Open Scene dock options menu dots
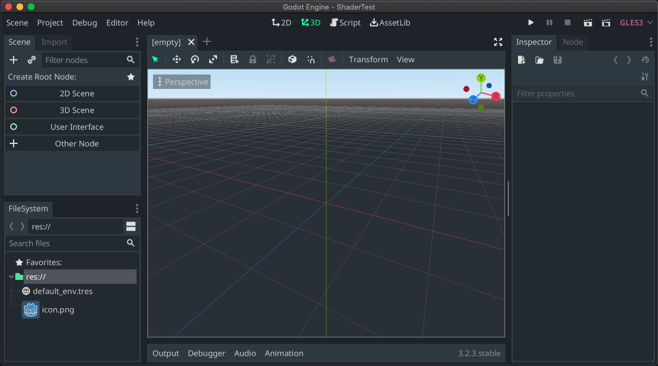Screen dimensions: 658x366 click(137, 42)
